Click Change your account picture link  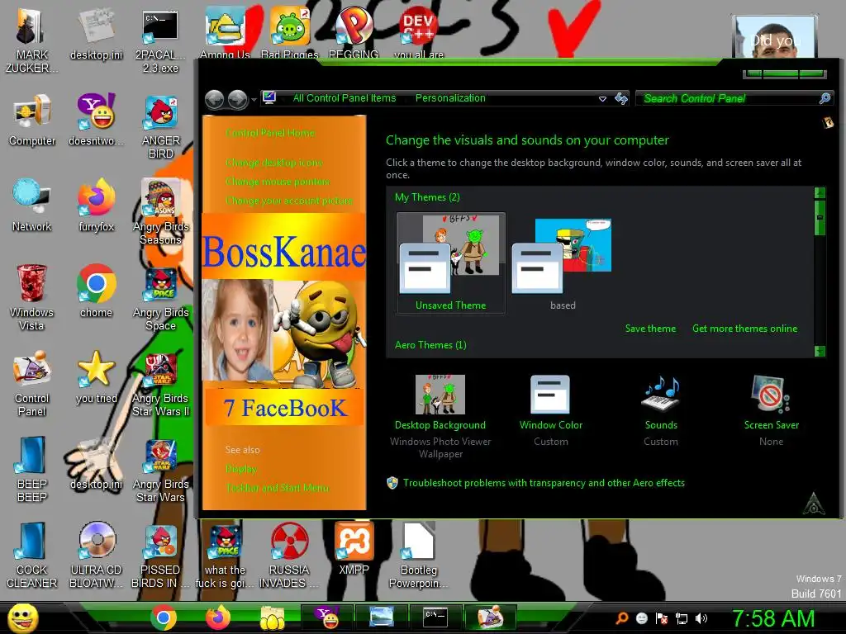289,201
